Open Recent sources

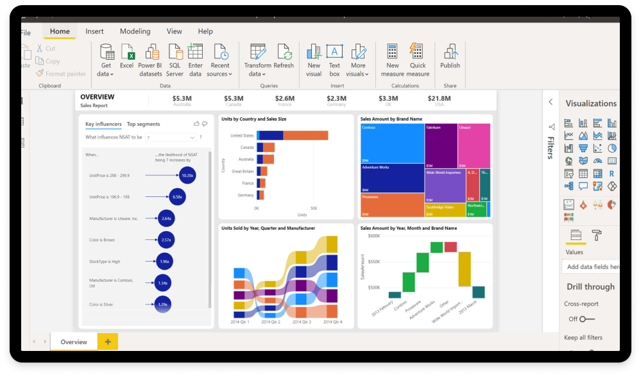(219, 60)
